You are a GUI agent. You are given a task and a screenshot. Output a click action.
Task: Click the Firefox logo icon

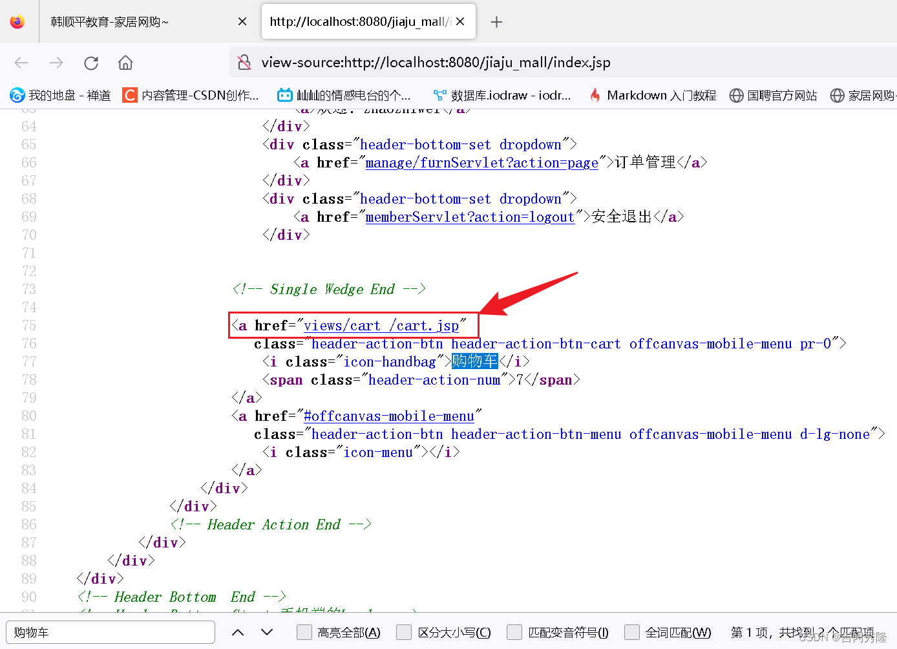(17, 21)
